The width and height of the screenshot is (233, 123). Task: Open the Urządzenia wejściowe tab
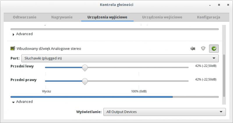pyautogui.click(x=162, y=17)
